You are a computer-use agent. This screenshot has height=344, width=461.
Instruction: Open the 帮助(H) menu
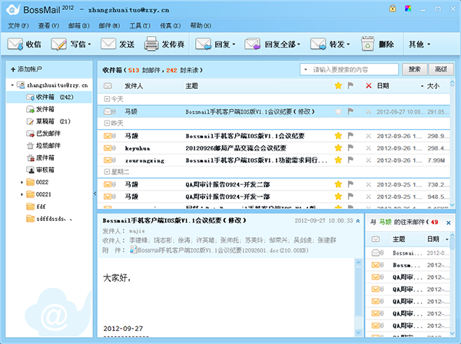pyautogui.click(x=201, y=26)
